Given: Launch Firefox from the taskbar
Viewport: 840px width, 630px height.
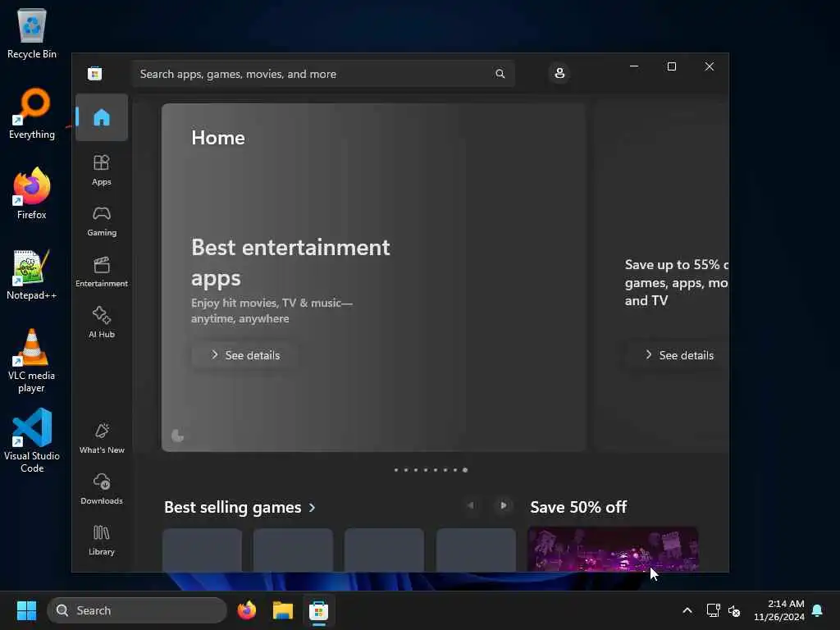Looking at the screenshot, I should [247, 610].
